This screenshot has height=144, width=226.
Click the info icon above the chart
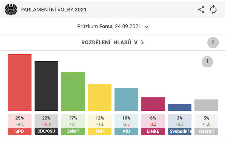(207, 61)
